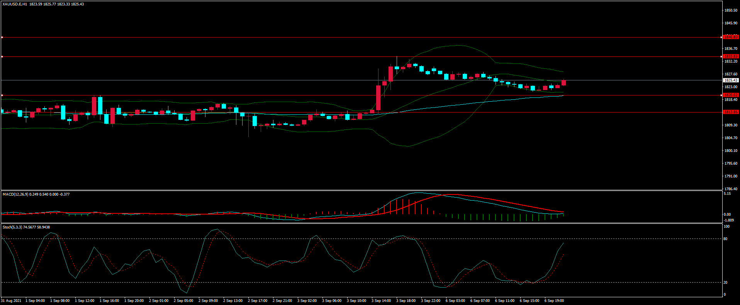Click the MACD(12,26,9) indicator label
Screen dimensions: 740x305
pos(15,194)
